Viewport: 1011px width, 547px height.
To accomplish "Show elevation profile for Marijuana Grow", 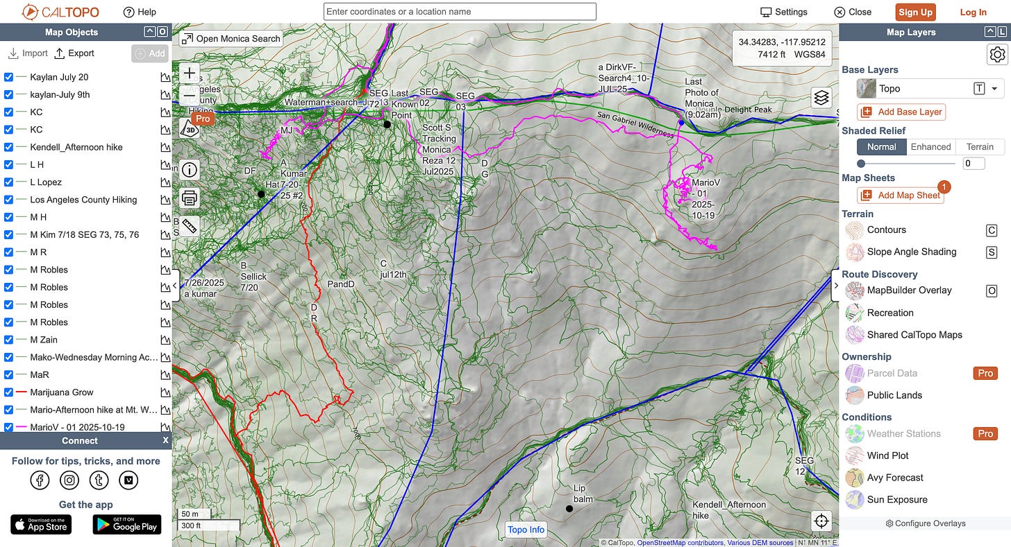I will [x=165, y=392].
